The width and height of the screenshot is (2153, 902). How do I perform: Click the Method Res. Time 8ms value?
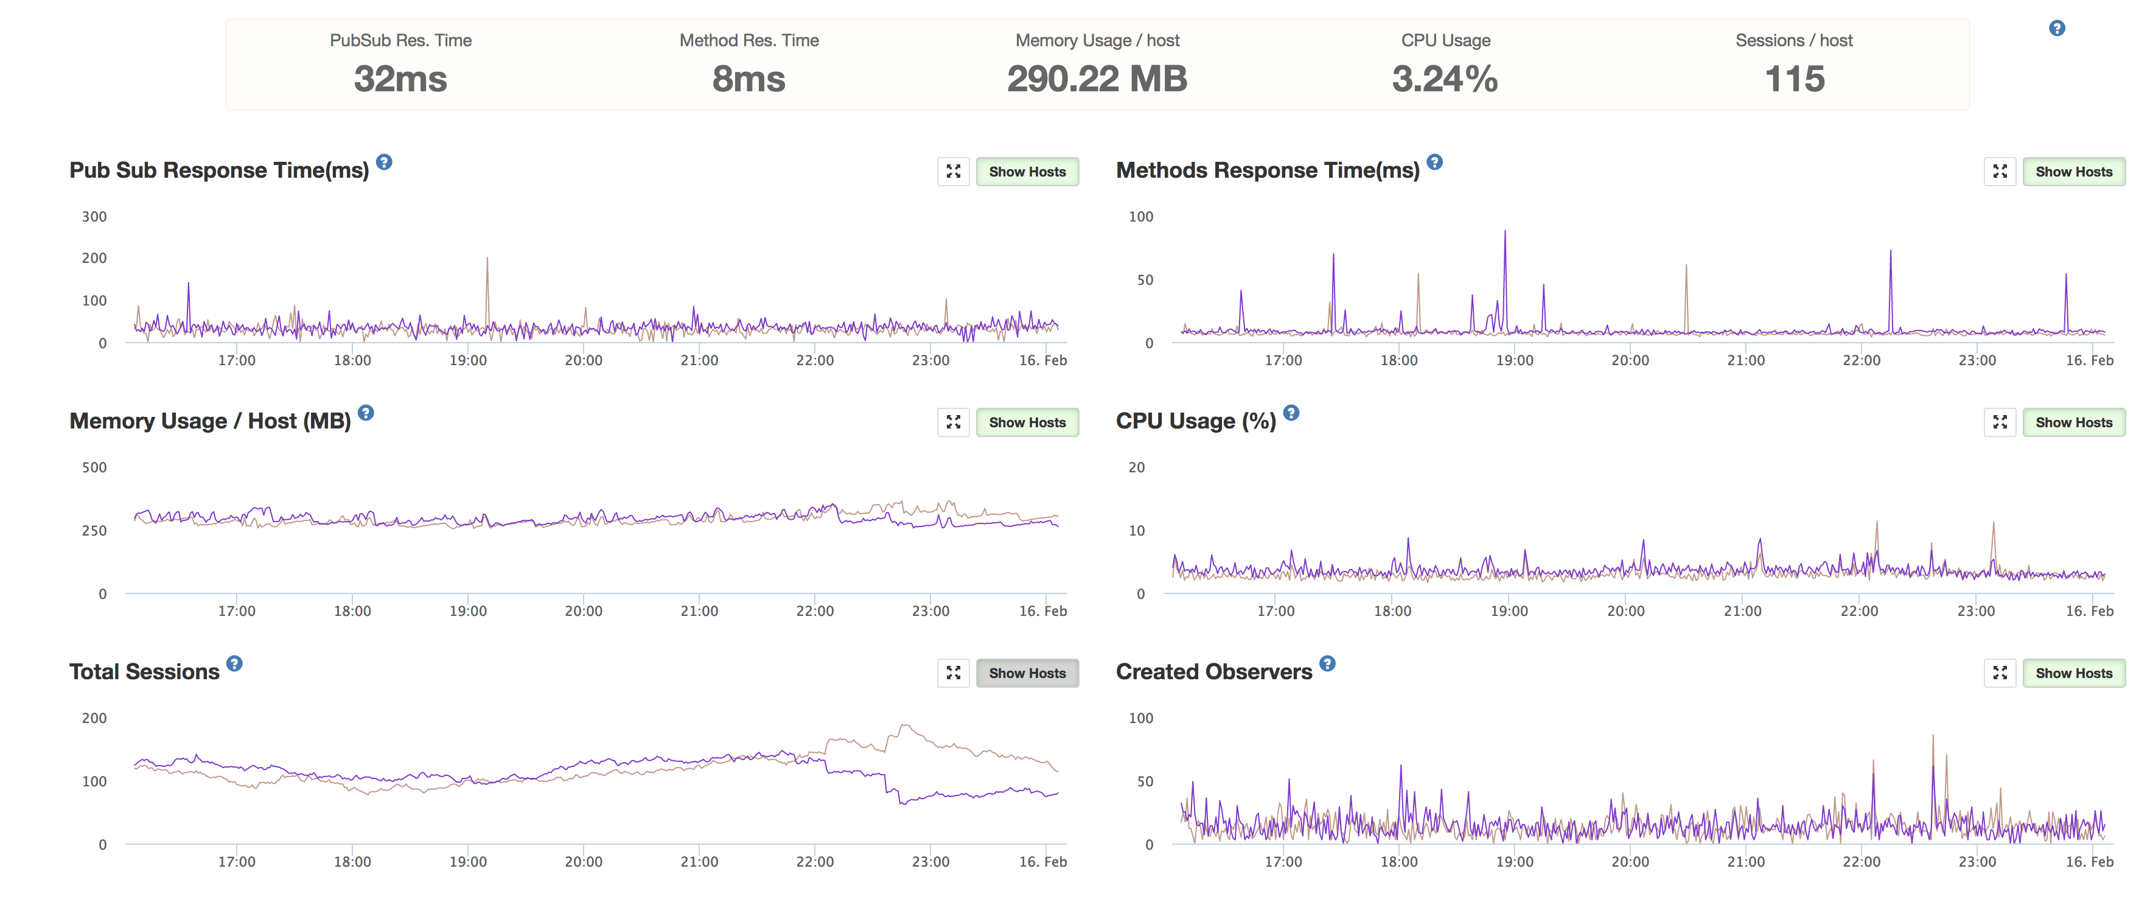(749, 79)
